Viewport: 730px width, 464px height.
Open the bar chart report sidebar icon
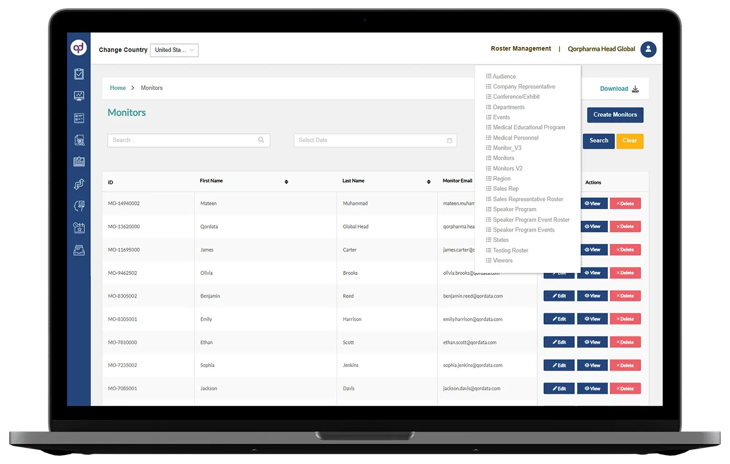pyautogui.click(x=79, y=161)
